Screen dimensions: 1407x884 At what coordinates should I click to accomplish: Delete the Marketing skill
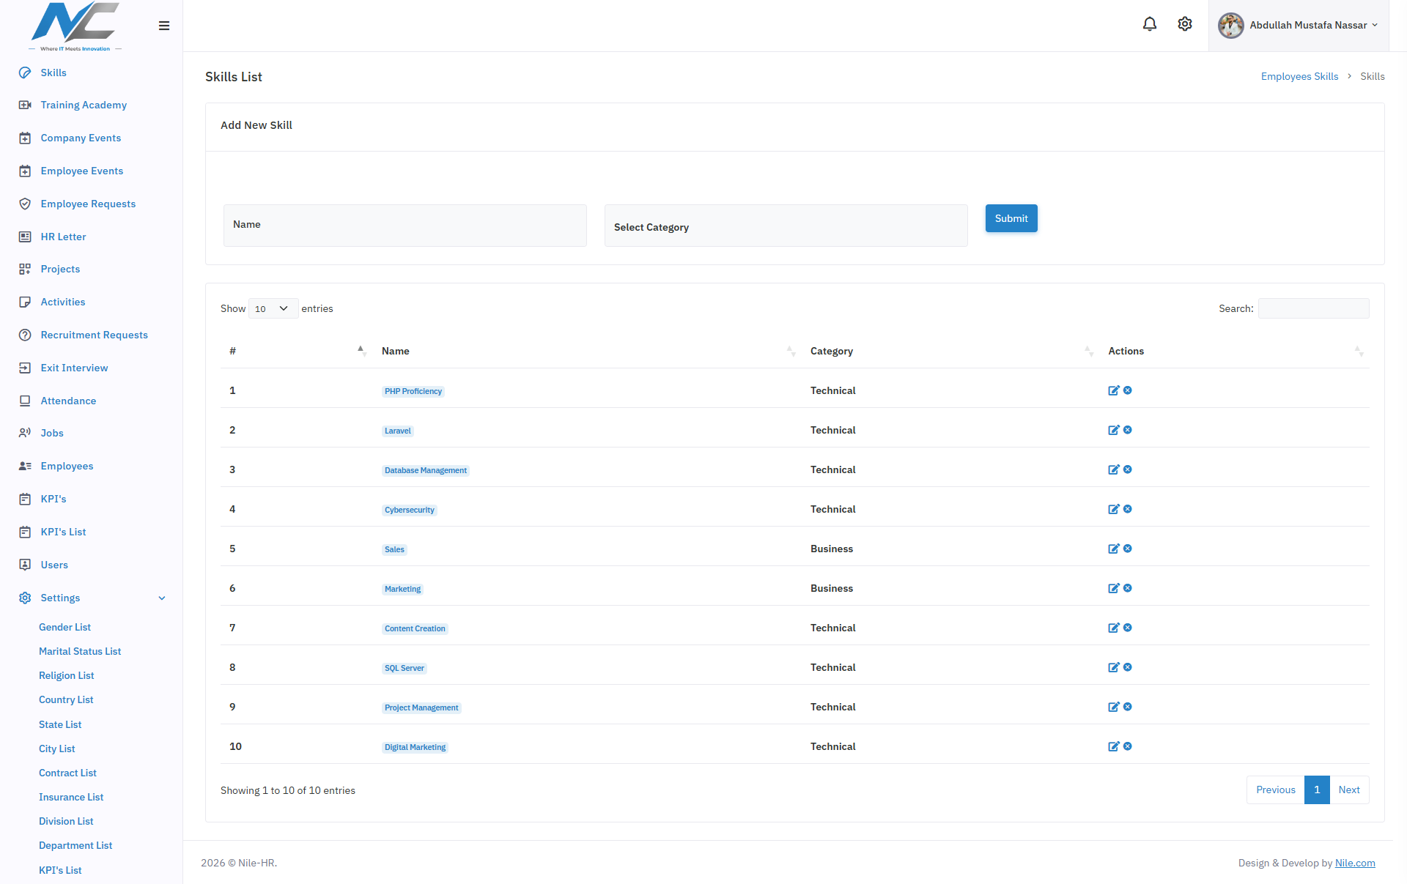tap(1128, 588)
